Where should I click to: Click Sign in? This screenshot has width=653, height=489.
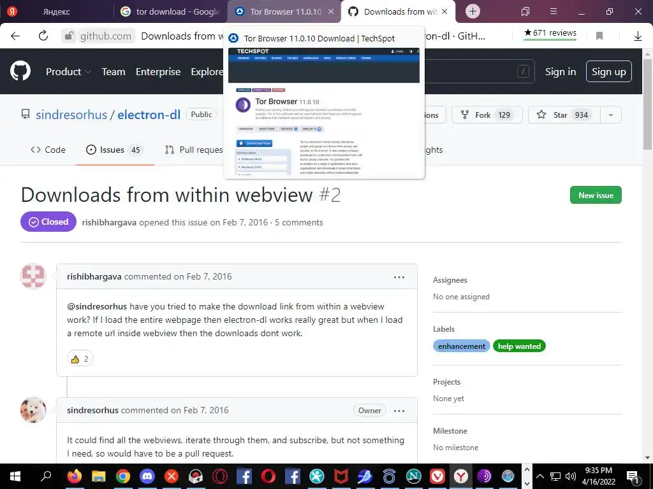tap(561, 71)
